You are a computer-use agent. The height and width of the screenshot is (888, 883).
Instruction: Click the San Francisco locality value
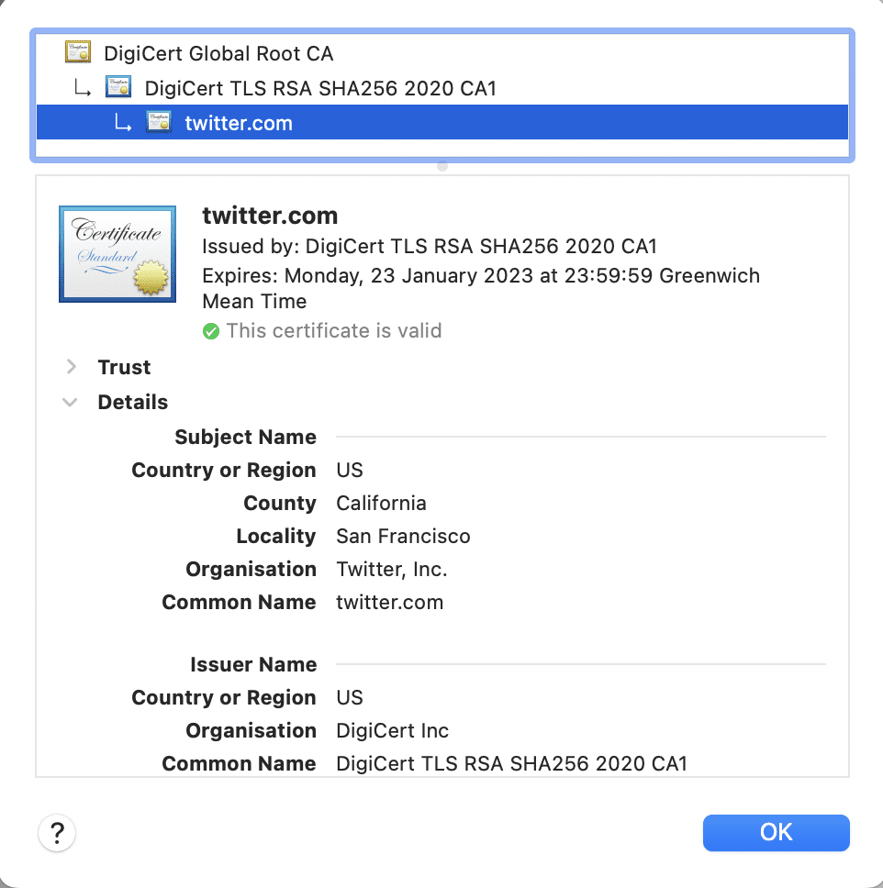(403, 536)
